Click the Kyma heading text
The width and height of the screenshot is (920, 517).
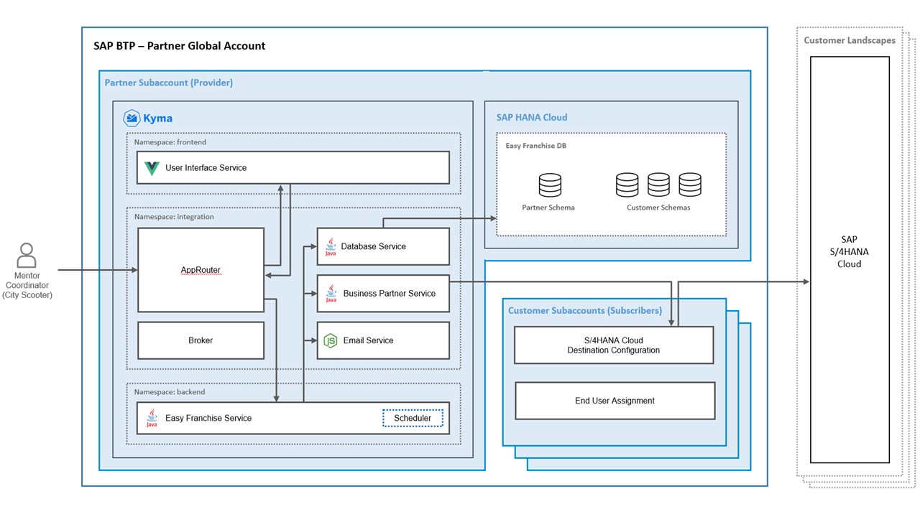coord(158,118)
